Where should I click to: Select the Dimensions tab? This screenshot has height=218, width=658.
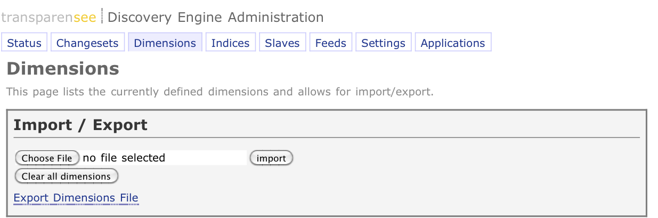coord(165,43)
